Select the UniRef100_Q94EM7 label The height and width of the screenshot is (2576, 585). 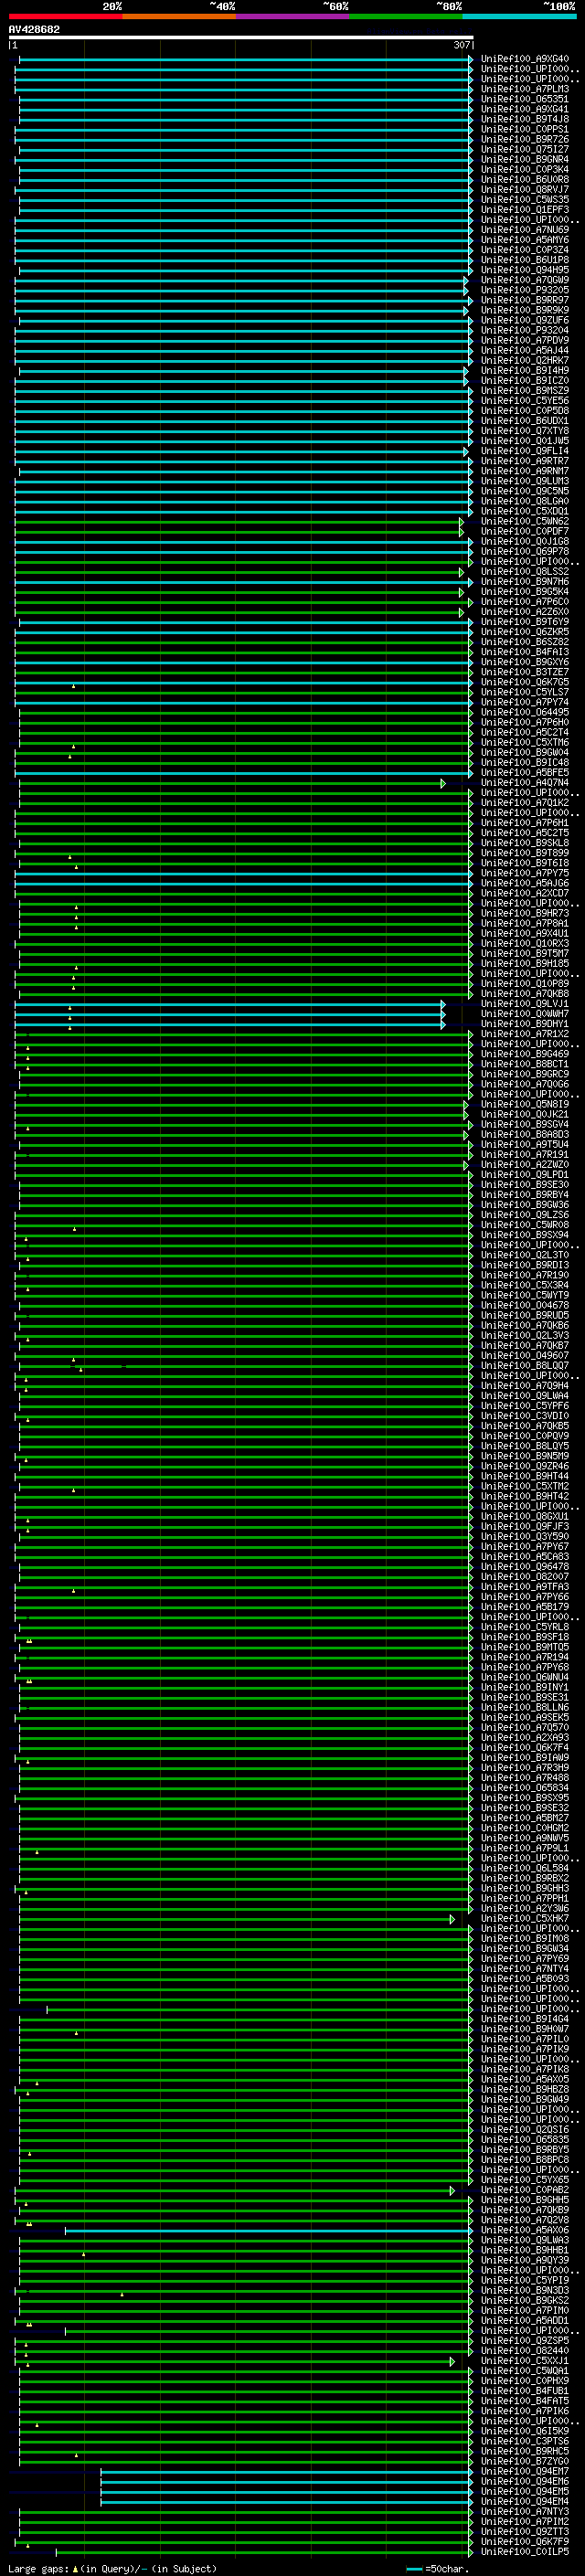tap(524, 2471)
